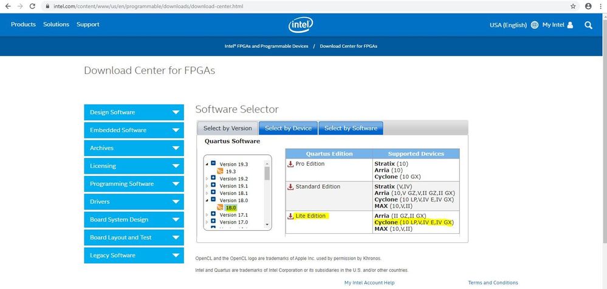Reload the page with the refresh icon
Viewport: 607px width, 289px height.
click(33, 6)
